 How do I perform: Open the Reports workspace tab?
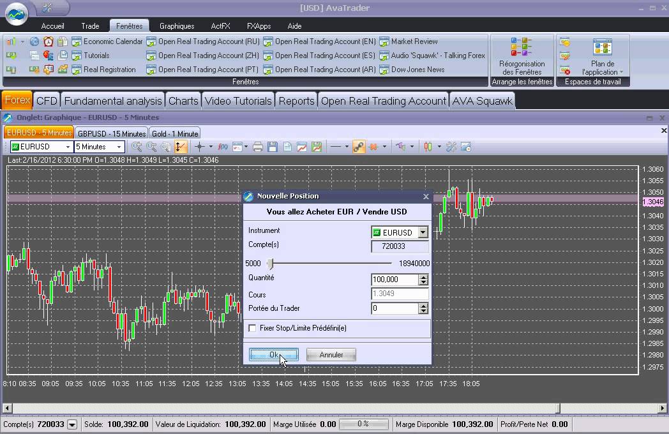click(296, 101)
